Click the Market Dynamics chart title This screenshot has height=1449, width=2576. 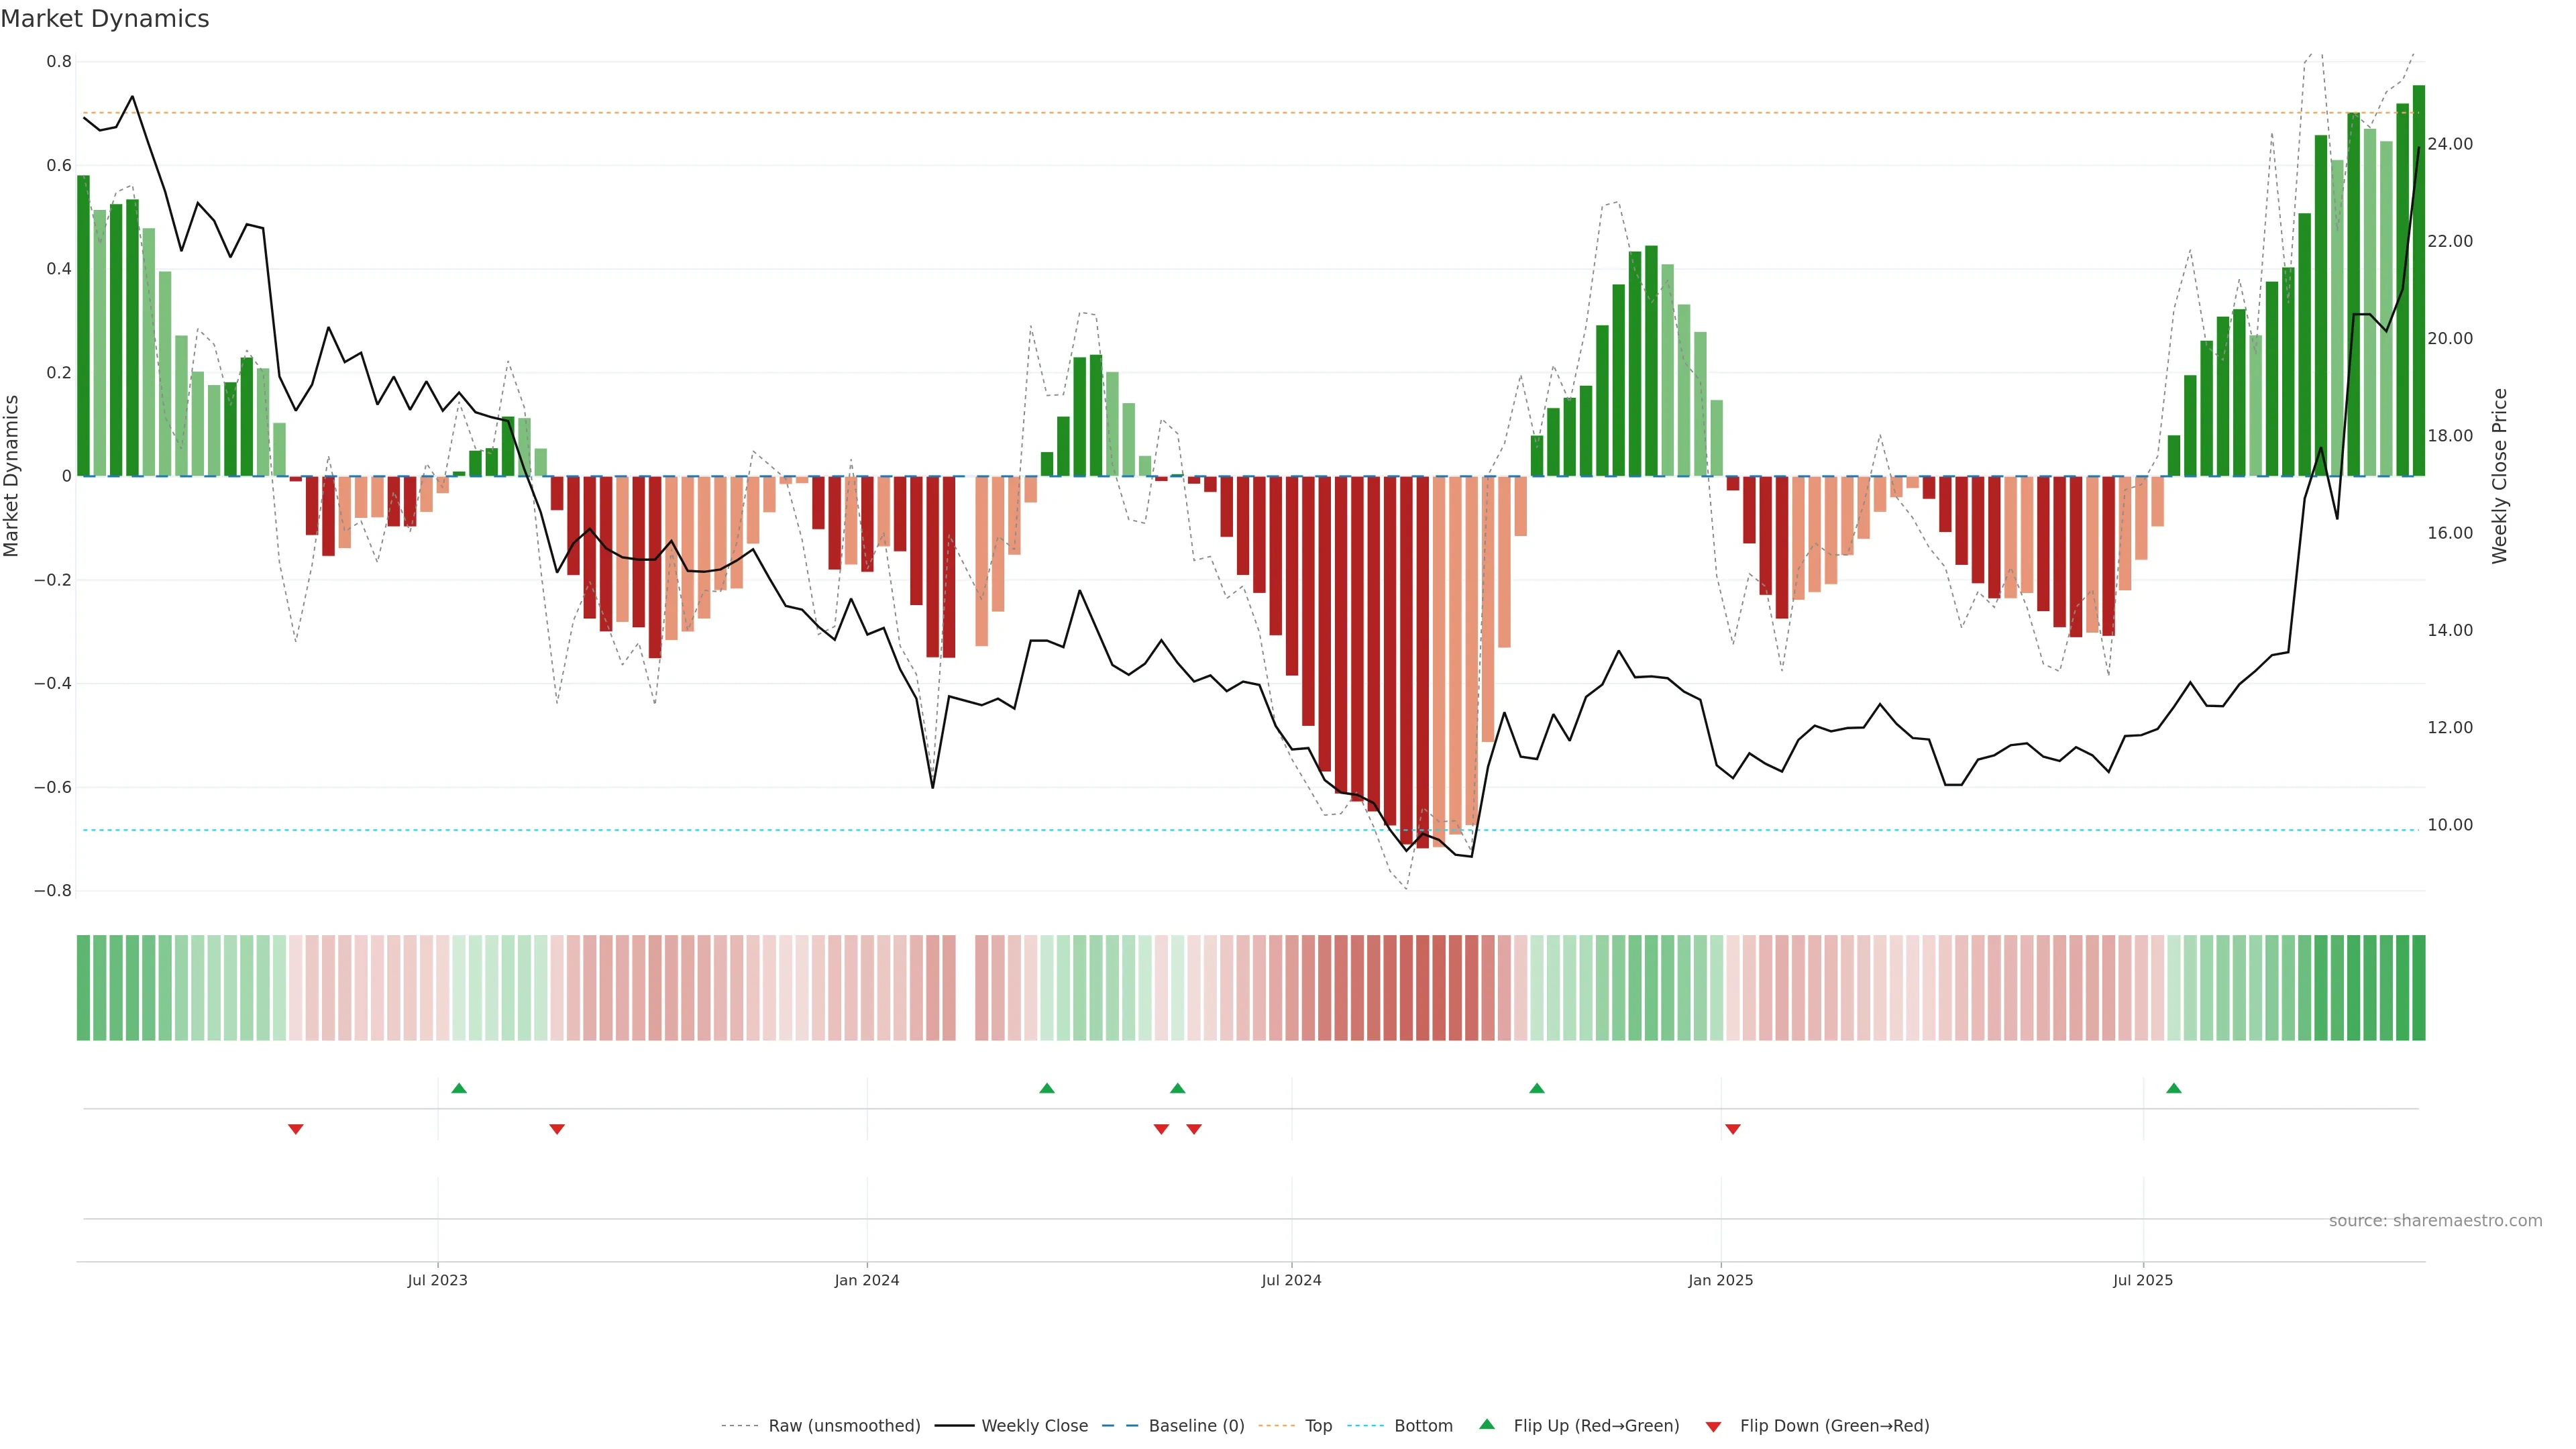click(105, 19)
